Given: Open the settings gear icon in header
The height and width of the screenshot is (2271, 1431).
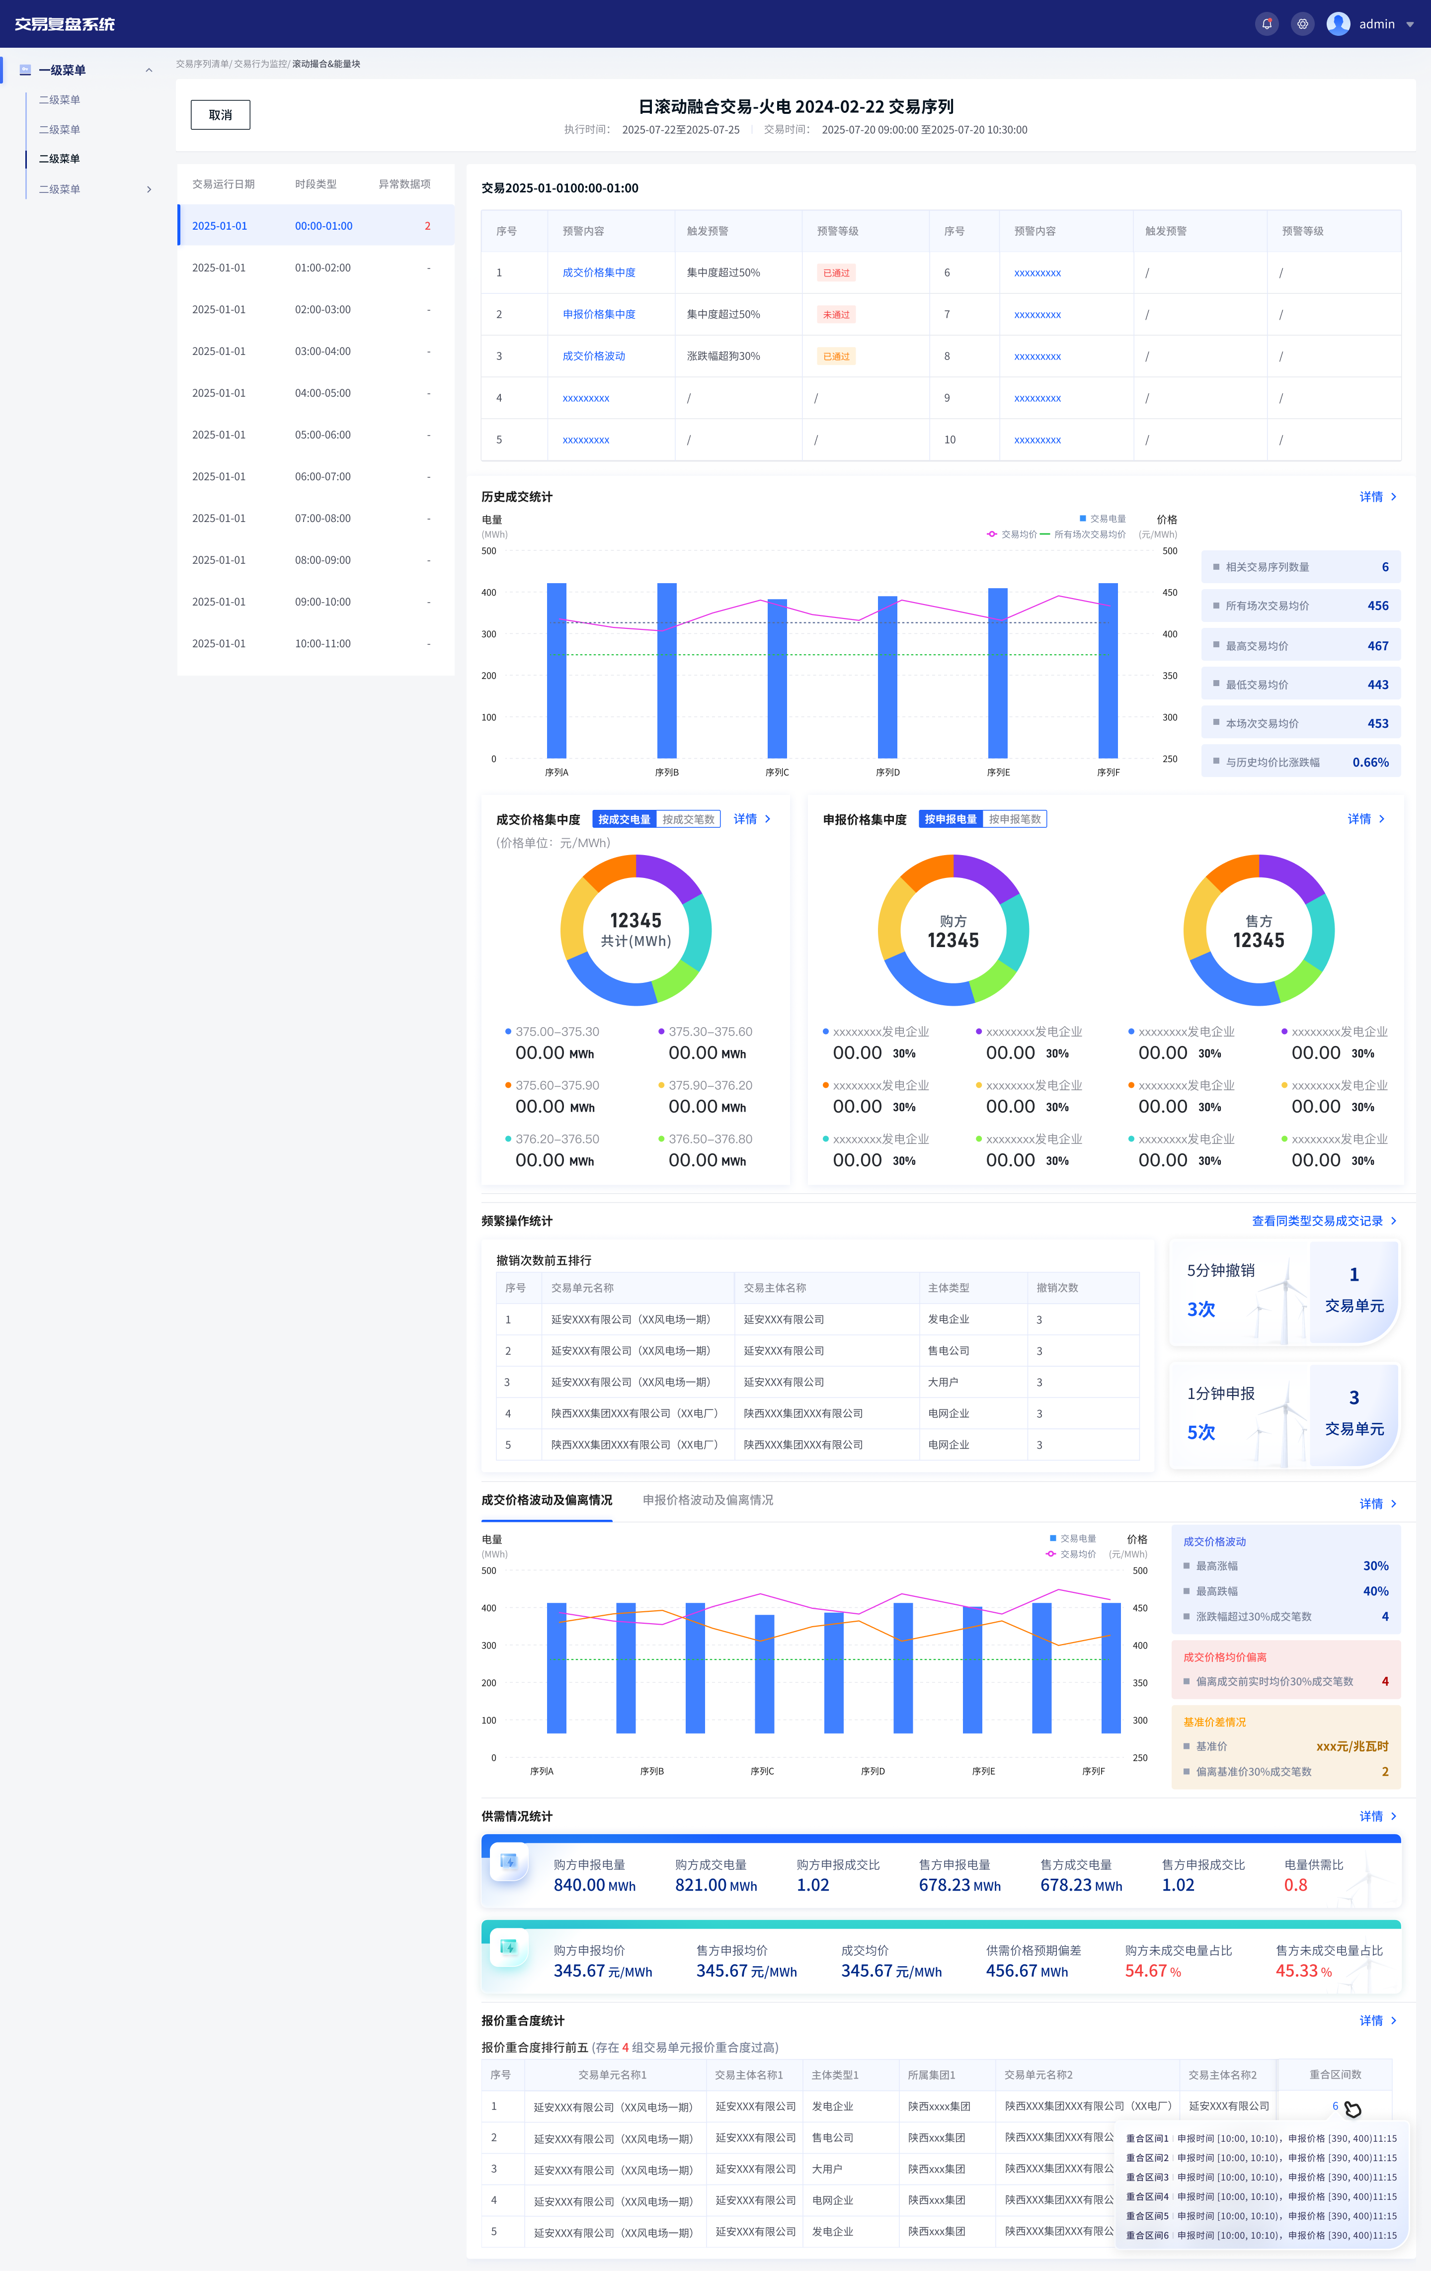Looking at the screenshot, I should [1302, 24].
